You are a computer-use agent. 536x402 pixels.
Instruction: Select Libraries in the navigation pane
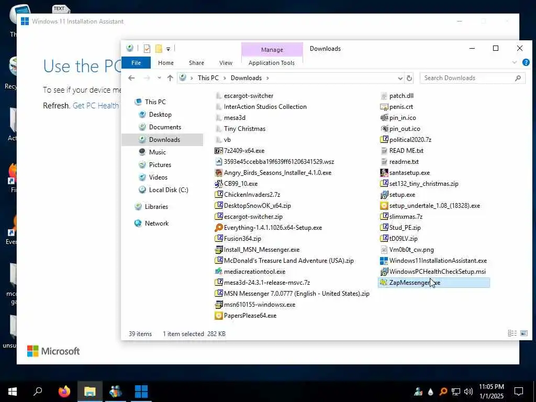click(156, 207)
